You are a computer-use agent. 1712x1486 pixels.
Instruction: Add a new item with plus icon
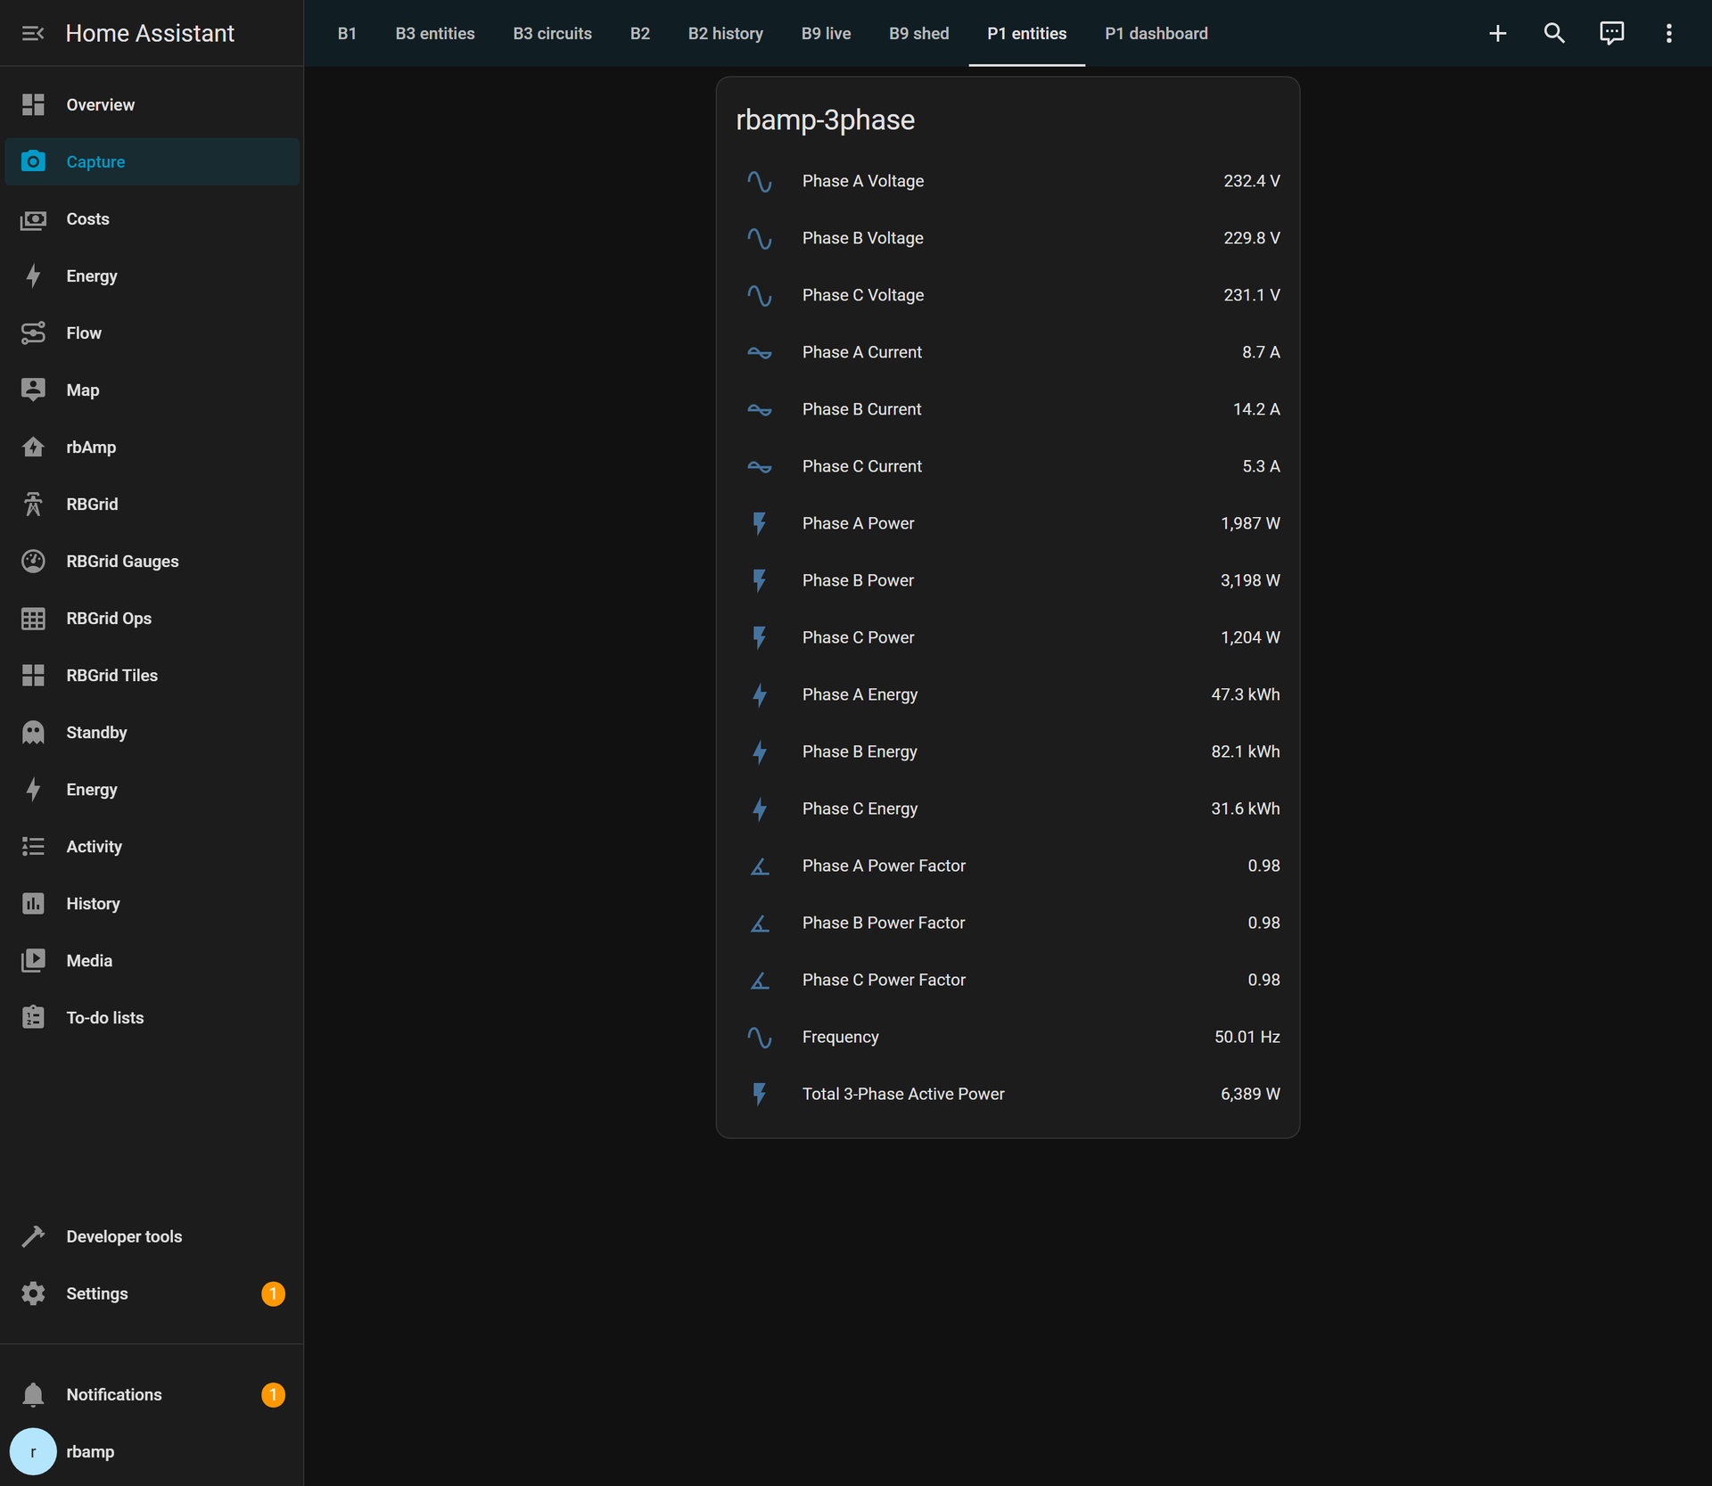(x=1498, y=33)
